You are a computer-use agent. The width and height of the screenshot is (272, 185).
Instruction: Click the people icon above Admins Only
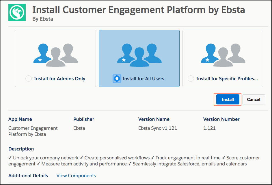(x=55, y=55)
